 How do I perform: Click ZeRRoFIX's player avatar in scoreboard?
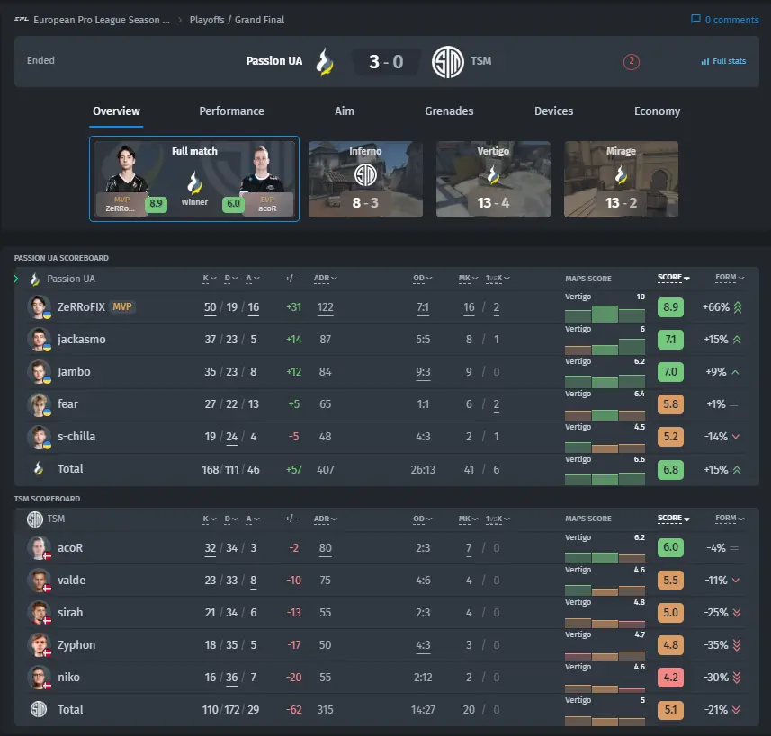point(39,307)
